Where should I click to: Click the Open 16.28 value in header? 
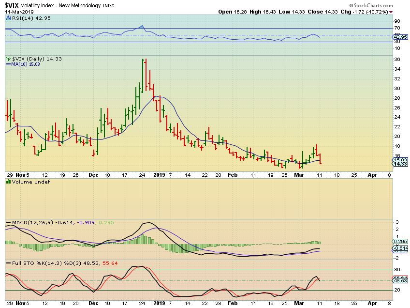(x=233, y=12)
